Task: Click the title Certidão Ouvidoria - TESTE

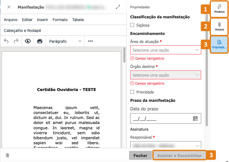Action: (x=67, y=90)
